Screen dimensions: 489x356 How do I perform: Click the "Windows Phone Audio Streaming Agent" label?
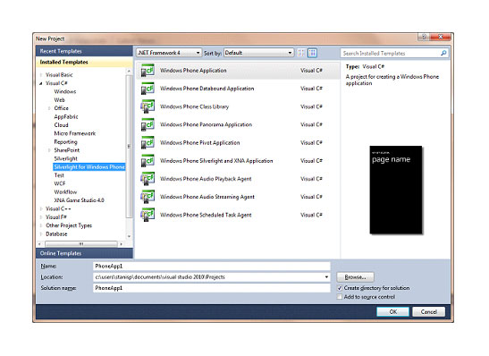207,197
